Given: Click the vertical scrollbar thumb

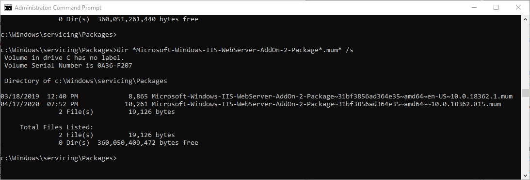Looking at the screenshot, I should coord(525,93).
